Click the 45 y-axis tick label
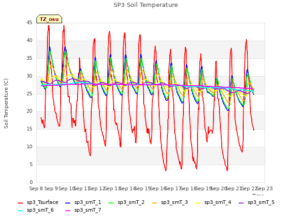 click(29, 23)
